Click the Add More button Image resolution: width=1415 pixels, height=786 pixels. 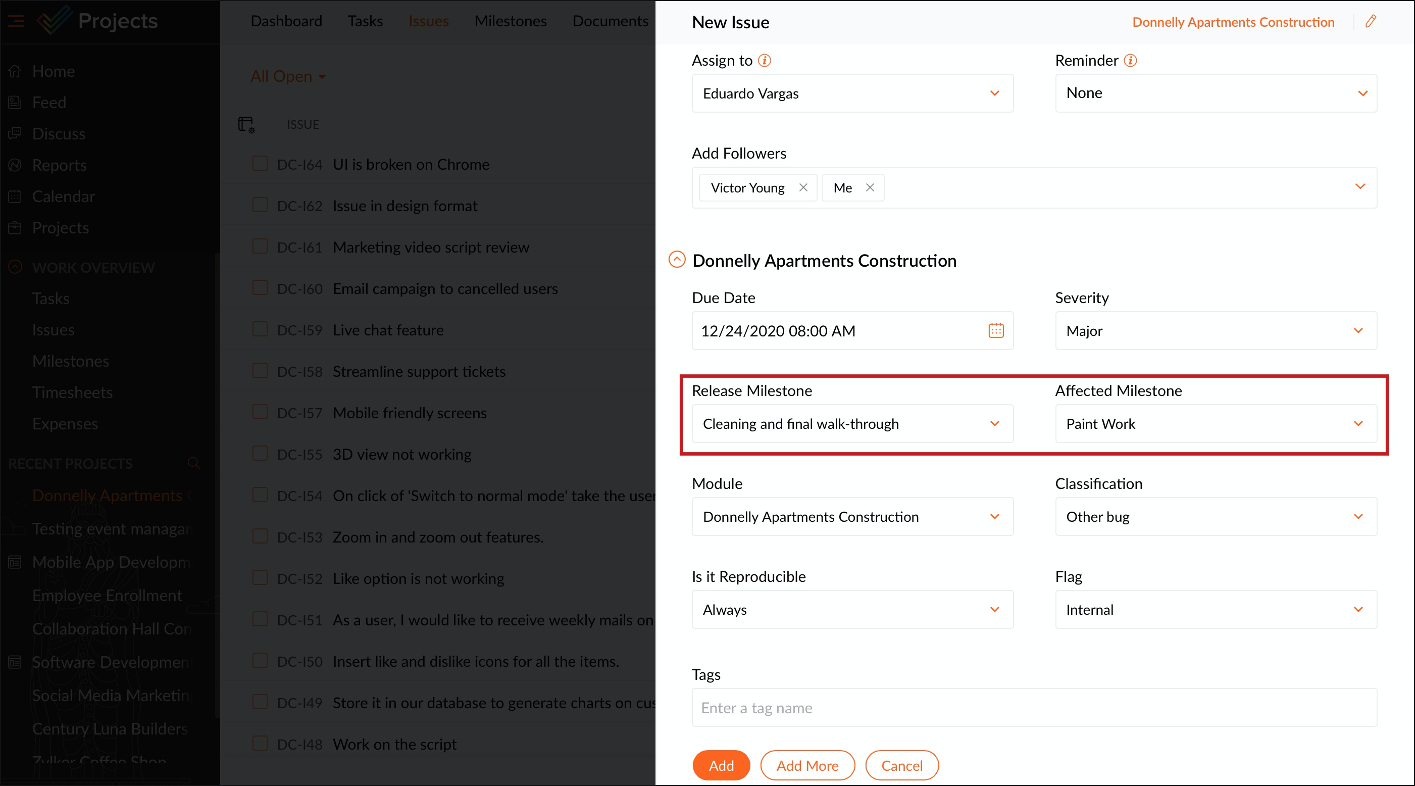[807, 765]
